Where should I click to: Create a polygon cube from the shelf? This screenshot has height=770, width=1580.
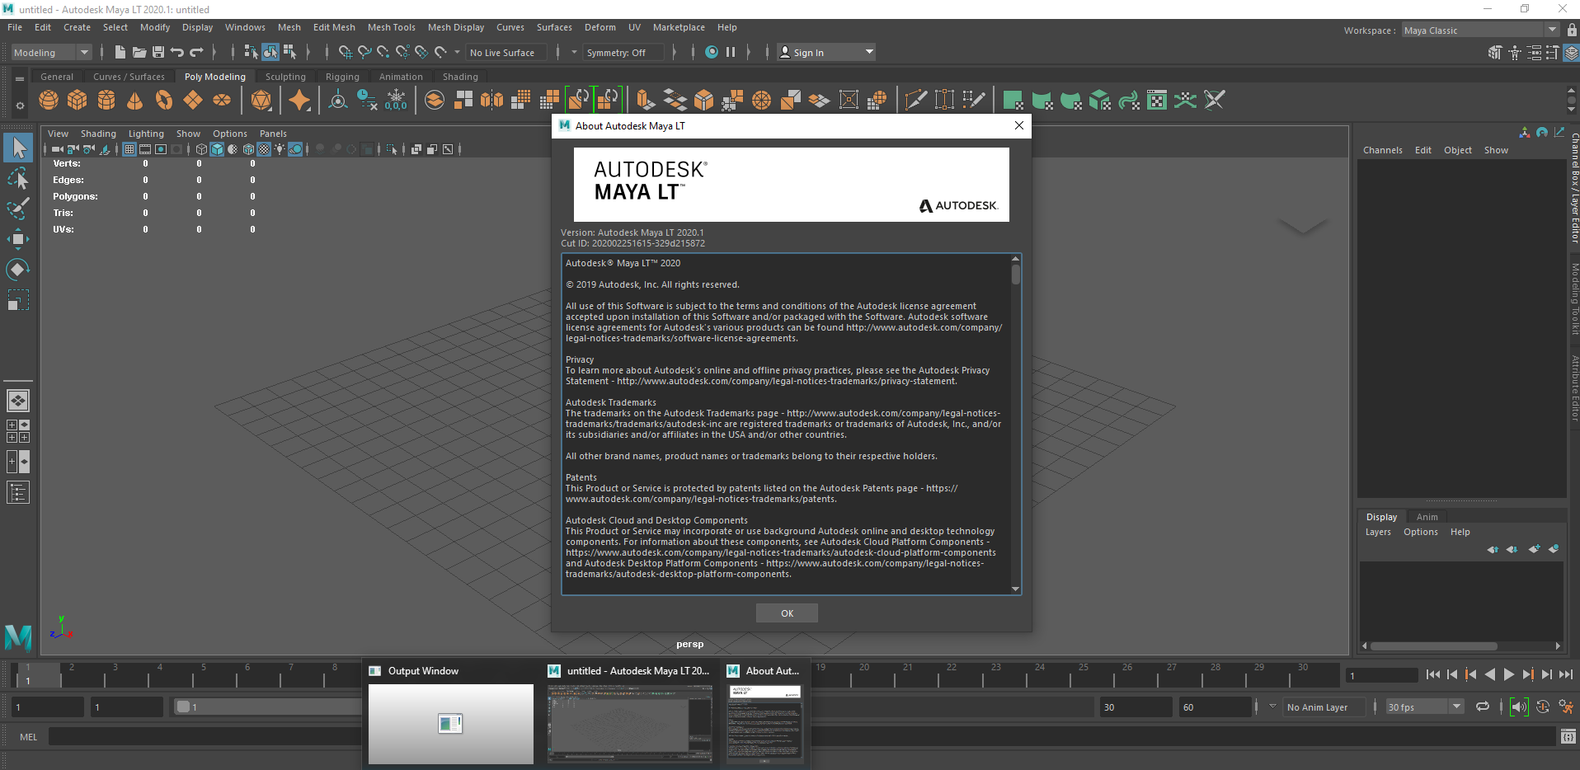tap(78, 101)
